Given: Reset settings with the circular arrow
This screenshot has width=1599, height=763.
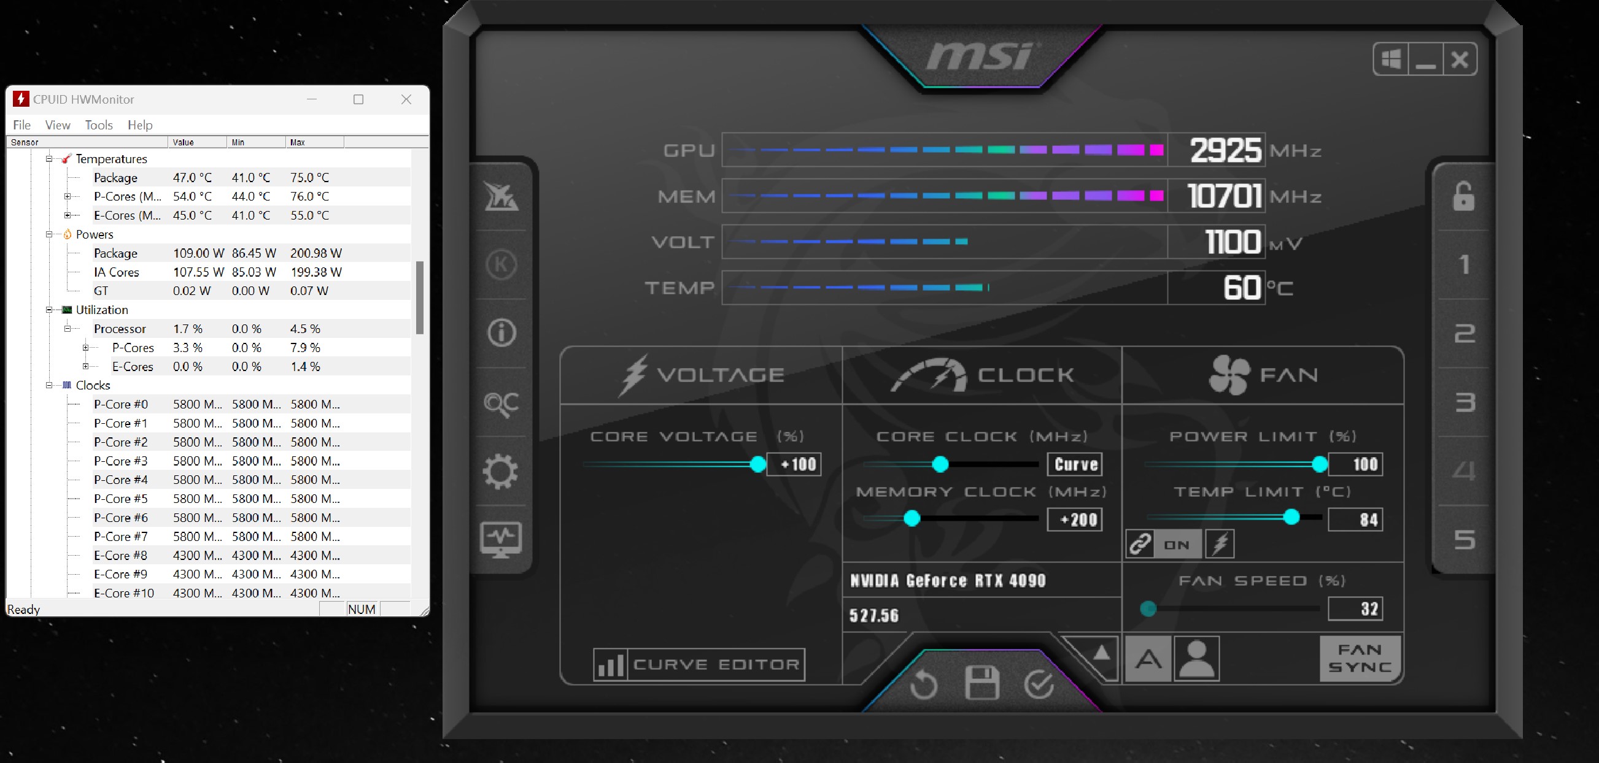Looking at the screenshot, I should 923,686.
